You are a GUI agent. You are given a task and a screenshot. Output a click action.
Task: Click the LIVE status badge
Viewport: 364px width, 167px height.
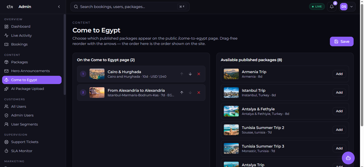click(317, 7)
